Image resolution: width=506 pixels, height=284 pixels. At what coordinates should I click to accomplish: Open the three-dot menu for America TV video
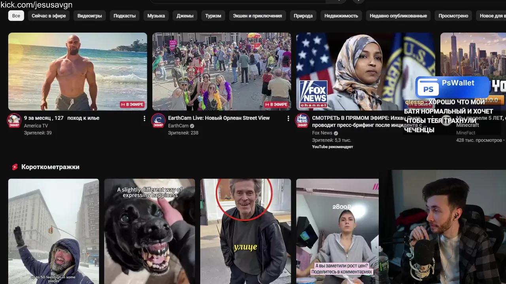[x=144, y=118]
